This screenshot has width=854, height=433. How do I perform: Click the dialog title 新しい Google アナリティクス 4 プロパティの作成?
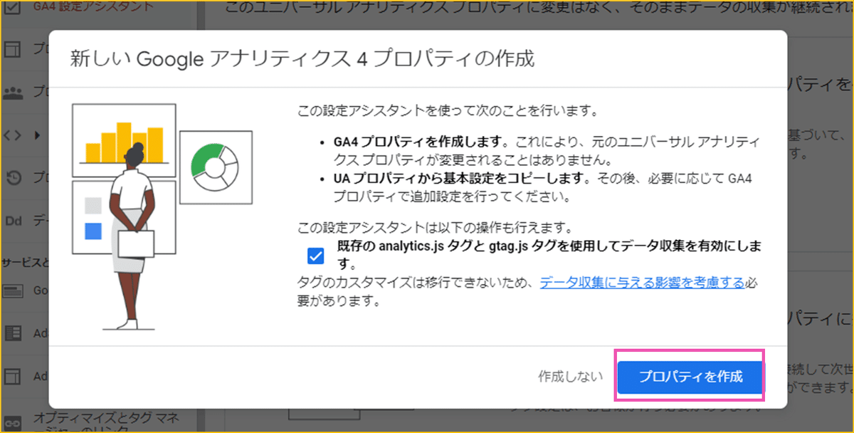coord(302,58)
